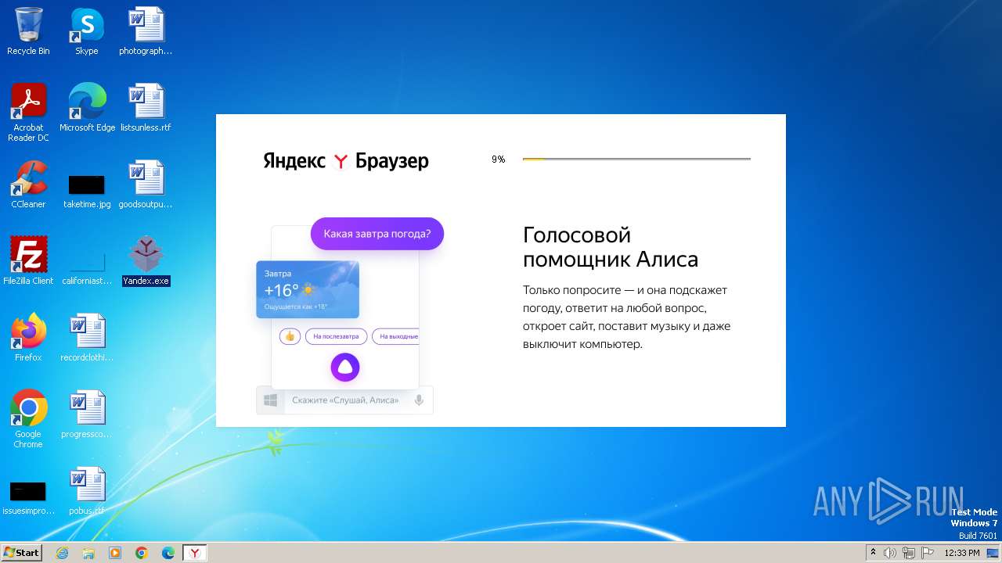This screenshot has width=1002, height=563.
Task: Click the microphone icon in Alice bar
Action: (420, 400)
